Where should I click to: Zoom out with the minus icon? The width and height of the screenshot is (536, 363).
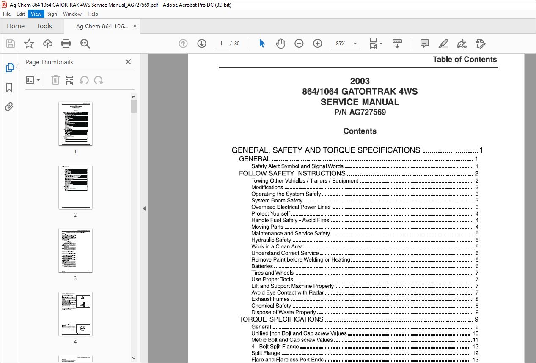tap(299, 44)
